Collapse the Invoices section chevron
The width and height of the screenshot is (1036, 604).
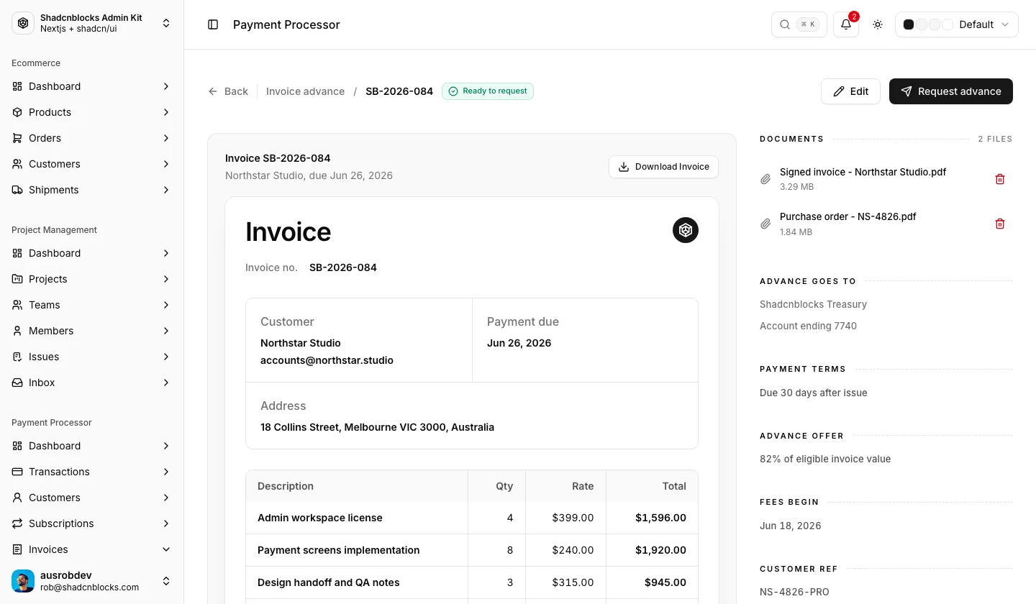tap(166, 549)
